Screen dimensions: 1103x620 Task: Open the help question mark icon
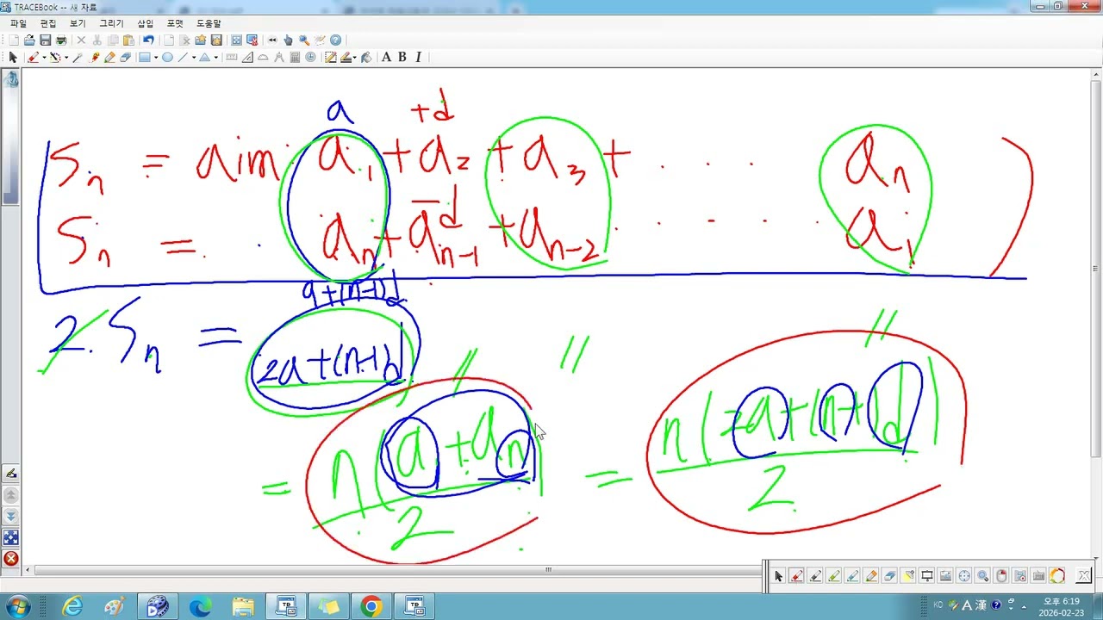(x=335, y=40)
